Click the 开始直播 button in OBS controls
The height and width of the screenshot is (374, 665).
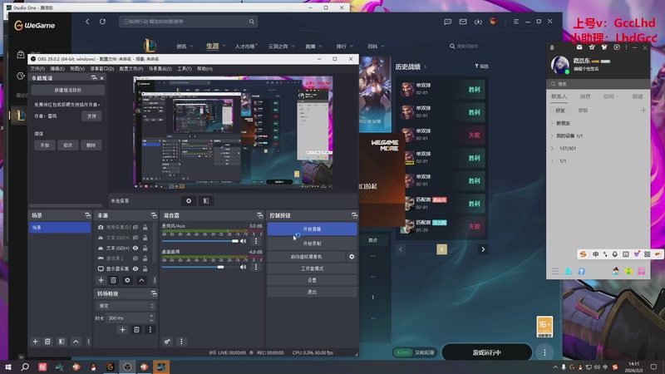click(x=313, y=229)
